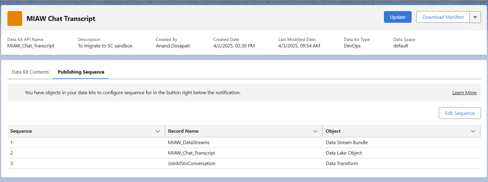Click the Object column header
The image size is (488, 182).
point(333,131)
